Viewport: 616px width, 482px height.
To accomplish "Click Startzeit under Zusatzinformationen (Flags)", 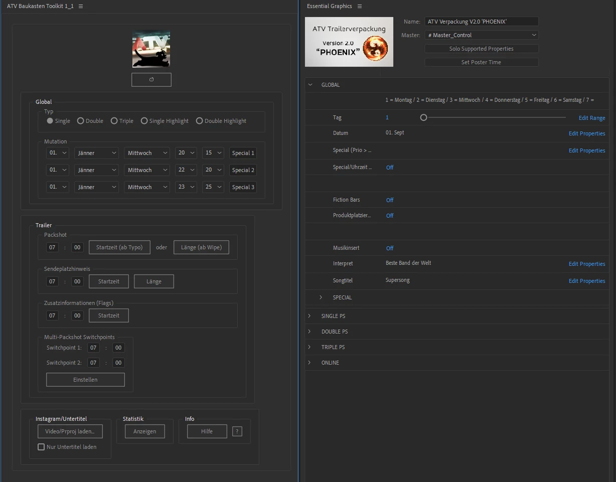I will coord(109,315).
